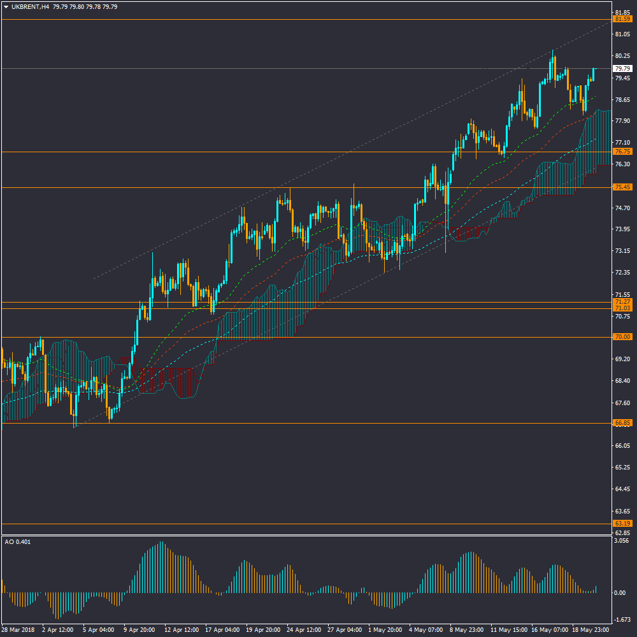Click the 18 May 23:00 time label
Viewport: 637px width, 637px height.
click(x=590, y=629)
